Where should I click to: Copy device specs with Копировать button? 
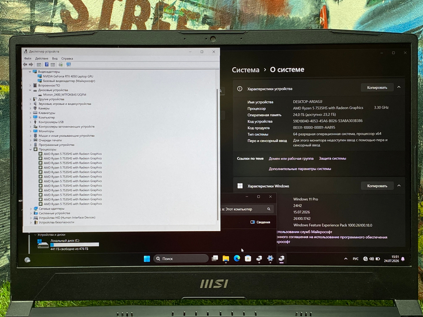pos(377,87)
